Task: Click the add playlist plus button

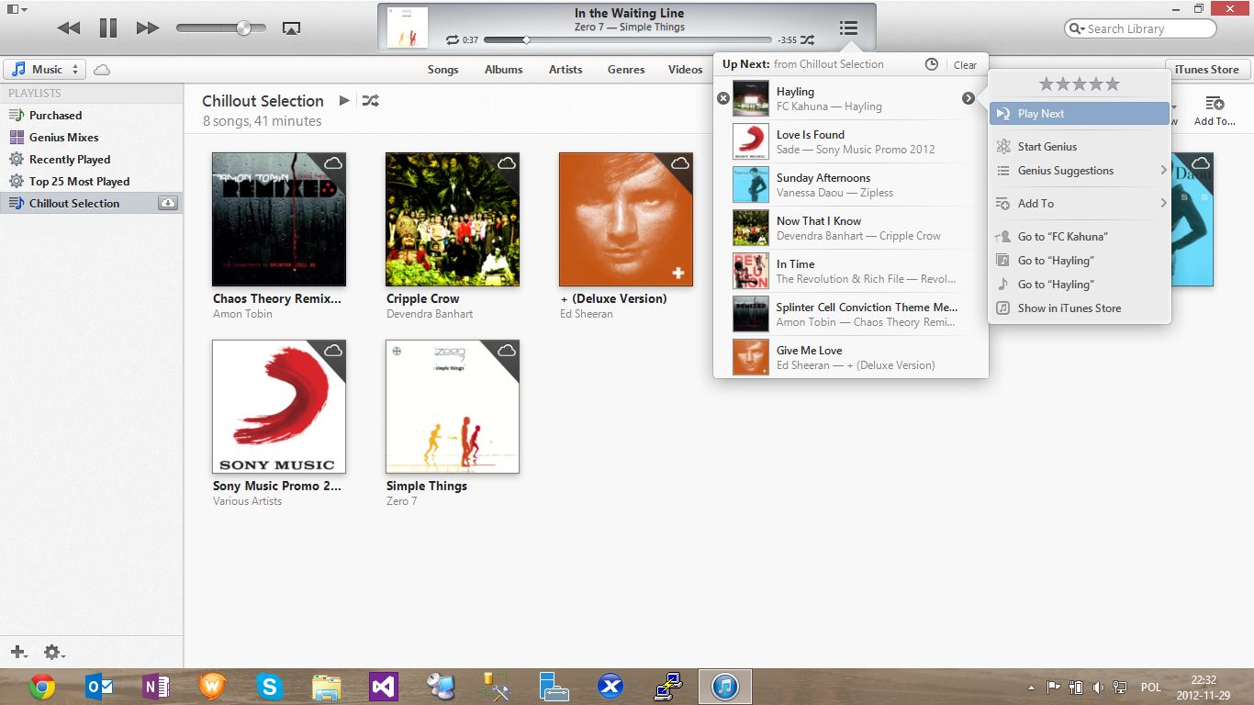Action: pyautogui.click(x=18, y=652)
